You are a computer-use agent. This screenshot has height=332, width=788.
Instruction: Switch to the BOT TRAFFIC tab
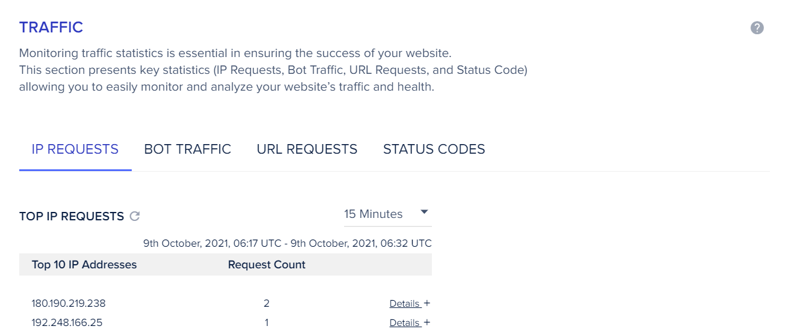point(188,149)
